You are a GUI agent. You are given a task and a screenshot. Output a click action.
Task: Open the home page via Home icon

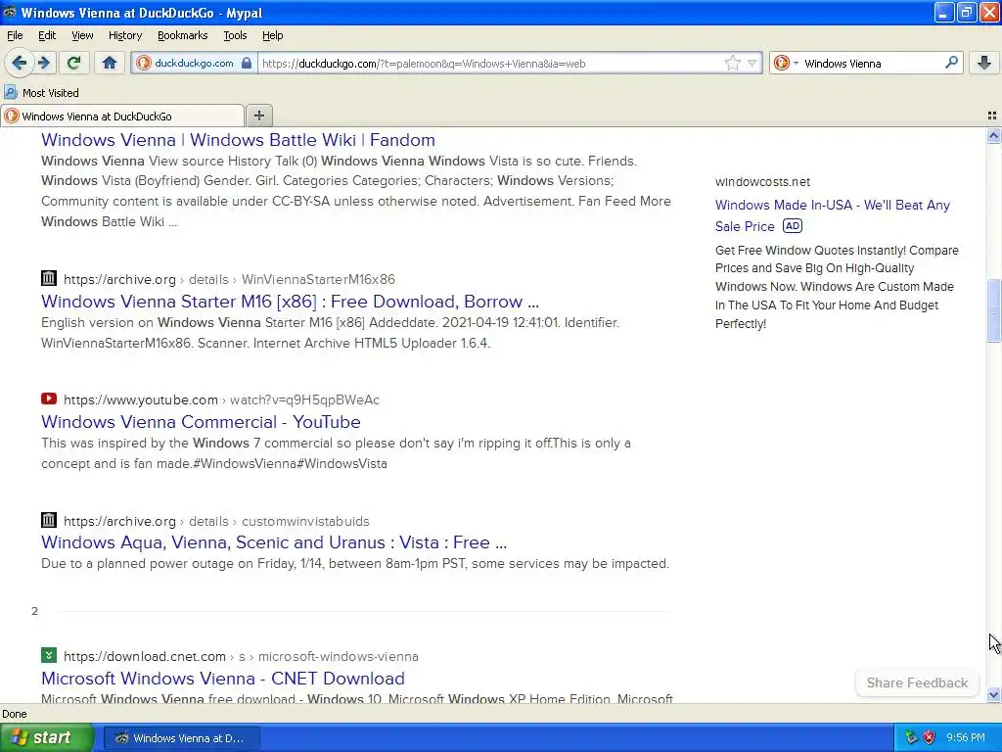tap(110, 63)
